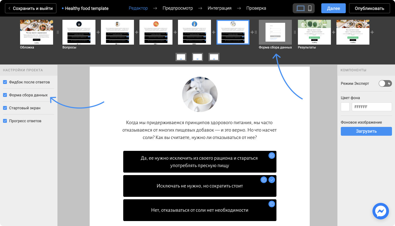395x226 pixels.
Task: Click 'Сохранить и выйти' button
Action: (x=31, y=8)
